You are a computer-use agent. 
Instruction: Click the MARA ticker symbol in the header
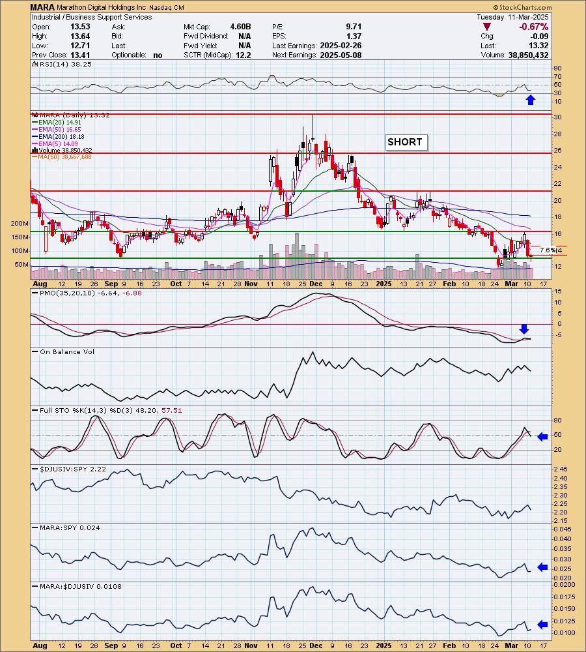[x=42, y=7]
